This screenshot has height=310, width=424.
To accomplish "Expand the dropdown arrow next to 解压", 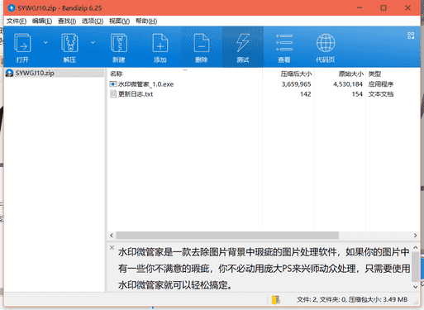I will click(x=93, y=43).
